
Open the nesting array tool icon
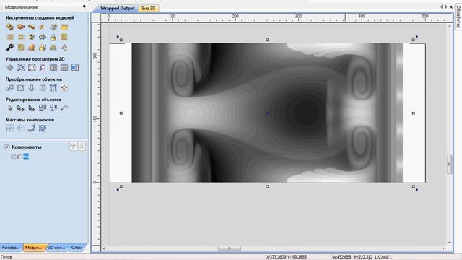point(43,129)
